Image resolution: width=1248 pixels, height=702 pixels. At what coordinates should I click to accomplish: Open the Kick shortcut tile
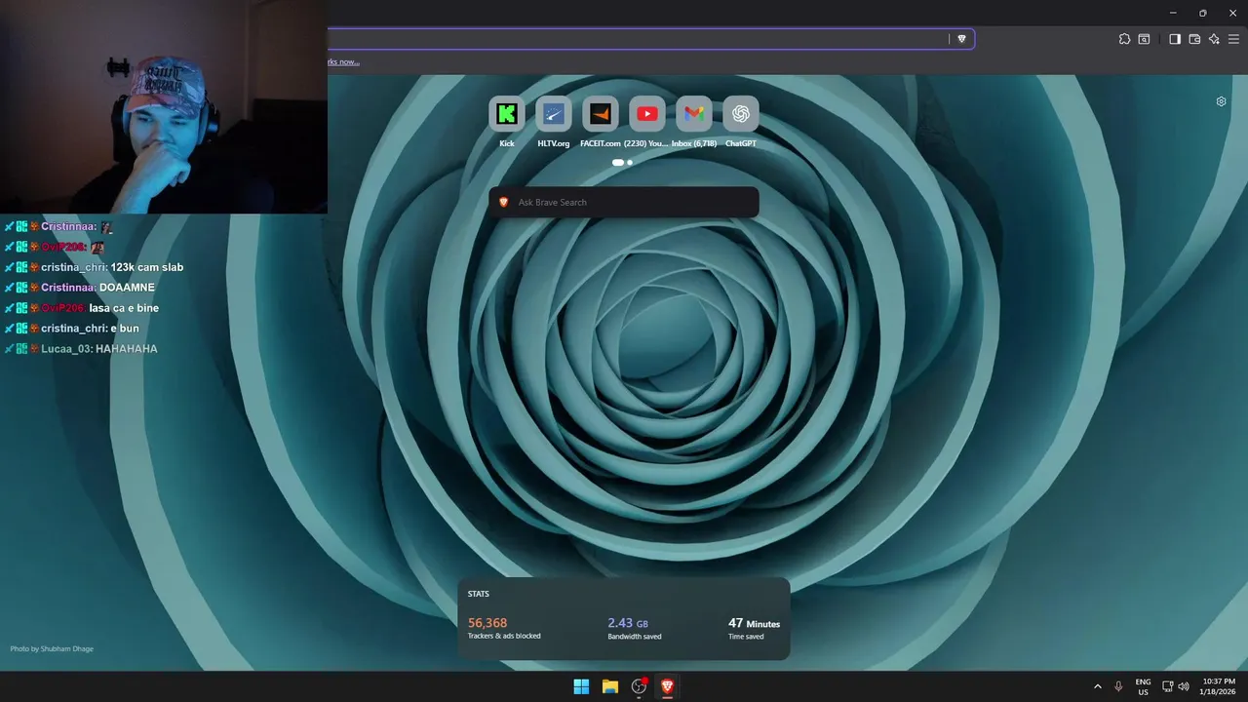[506, 114]
